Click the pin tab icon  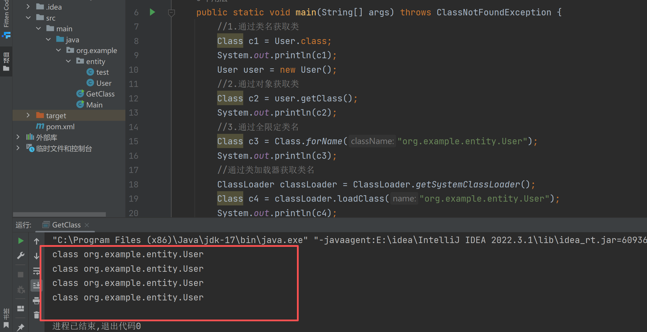(x=21, y=327)
